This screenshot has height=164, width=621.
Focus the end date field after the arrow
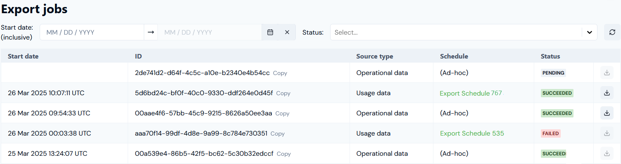click(209, 32)
